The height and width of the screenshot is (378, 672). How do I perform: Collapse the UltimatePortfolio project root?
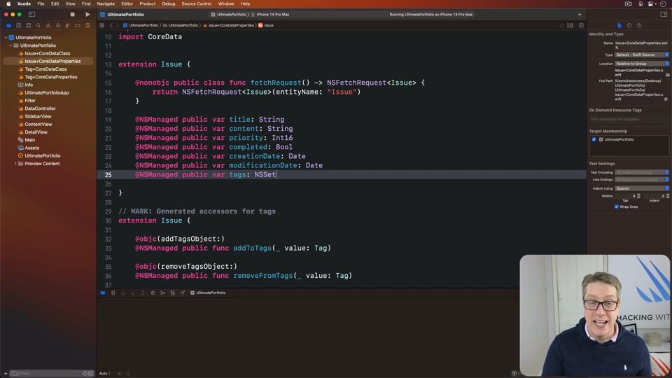coord(6,37)
